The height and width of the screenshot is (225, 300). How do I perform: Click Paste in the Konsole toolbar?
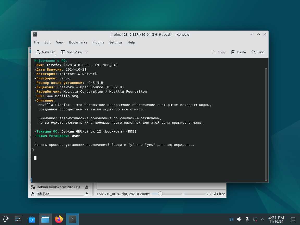(x=239, y=52)
